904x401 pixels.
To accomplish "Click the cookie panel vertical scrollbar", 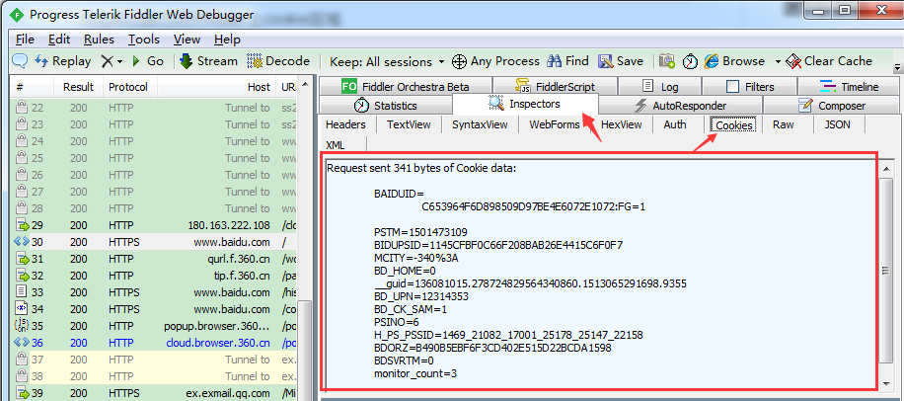I will [x=886, y=272].
